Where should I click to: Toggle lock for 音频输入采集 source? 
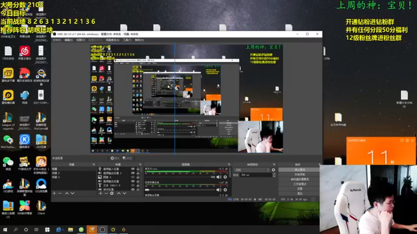coord(138,169)
